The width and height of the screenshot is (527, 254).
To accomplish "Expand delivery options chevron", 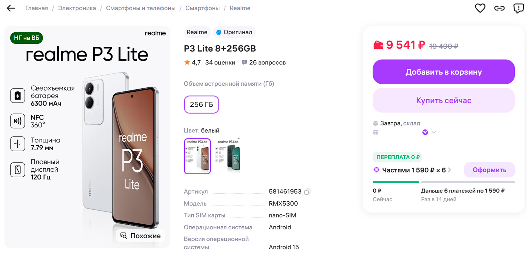I will pos(434,132).
